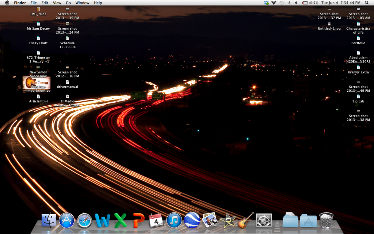Open Microsoft Excel in the dock

[121, 220]
